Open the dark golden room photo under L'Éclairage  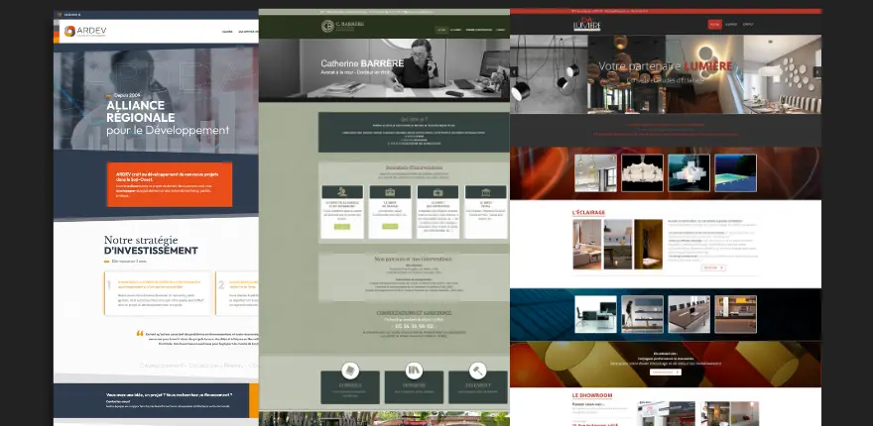coord(648,244)
